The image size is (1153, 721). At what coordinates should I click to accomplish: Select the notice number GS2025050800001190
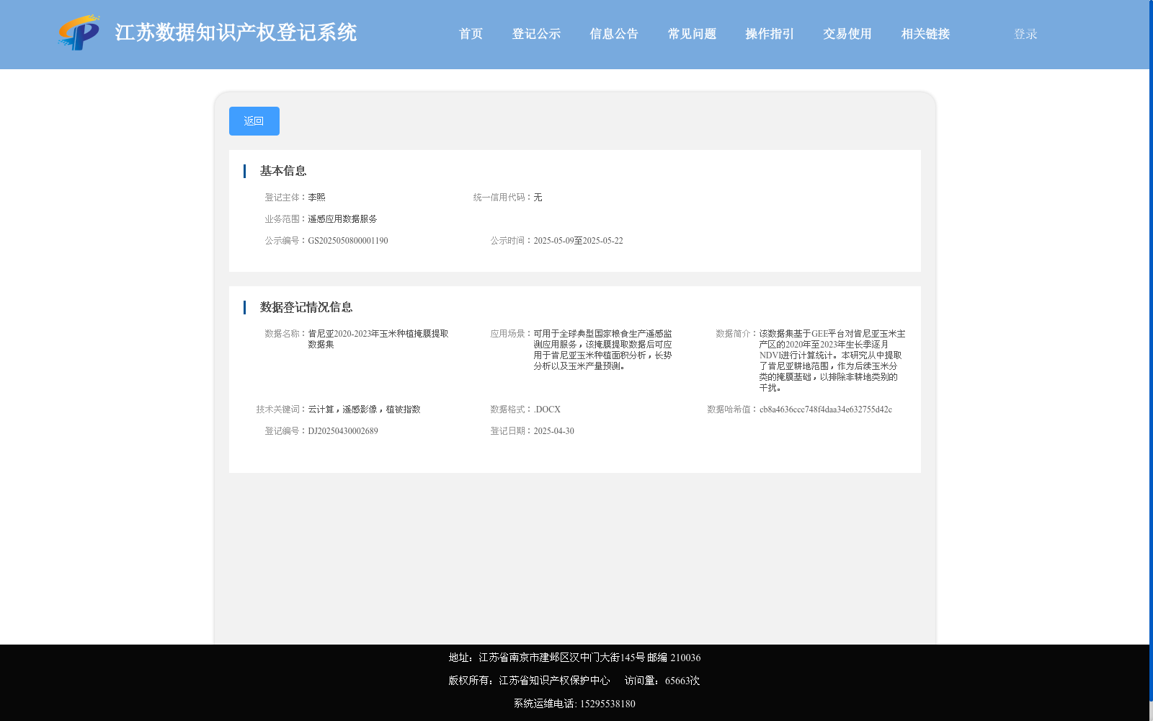coord(348,241)
